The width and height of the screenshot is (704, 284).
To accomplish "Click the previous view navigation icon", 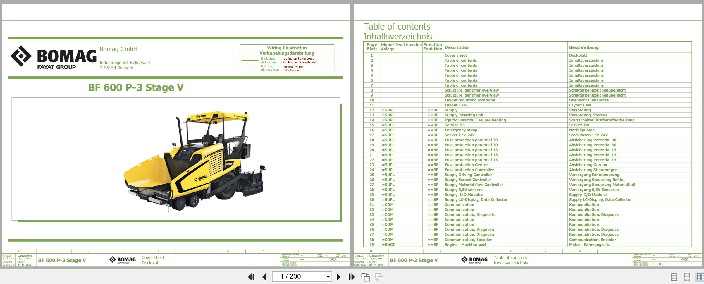I will click(x=365, y=277).
